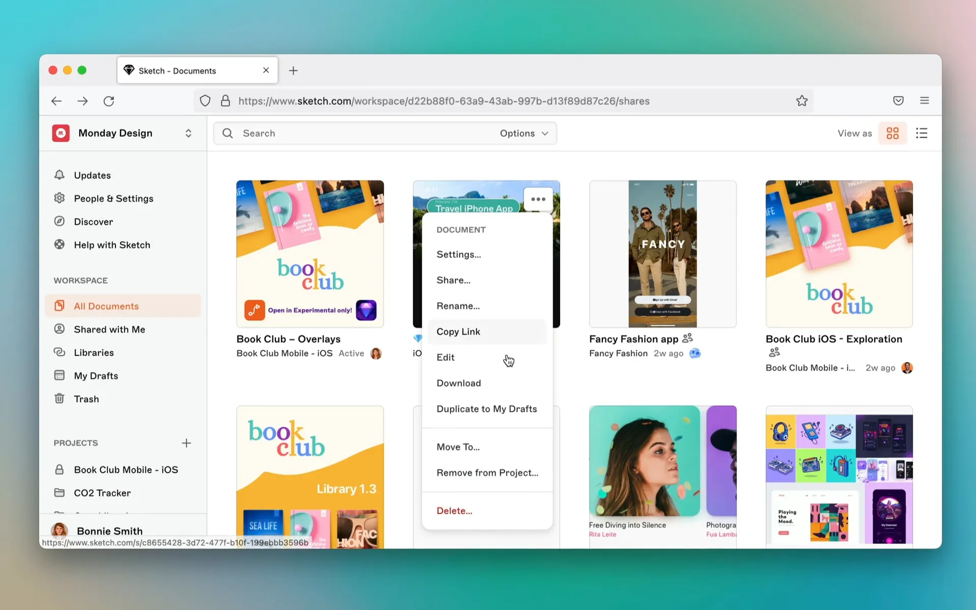Viewport: 976px width, 610px height.
Task: Switch to list view layout
Action: [922, 133]
